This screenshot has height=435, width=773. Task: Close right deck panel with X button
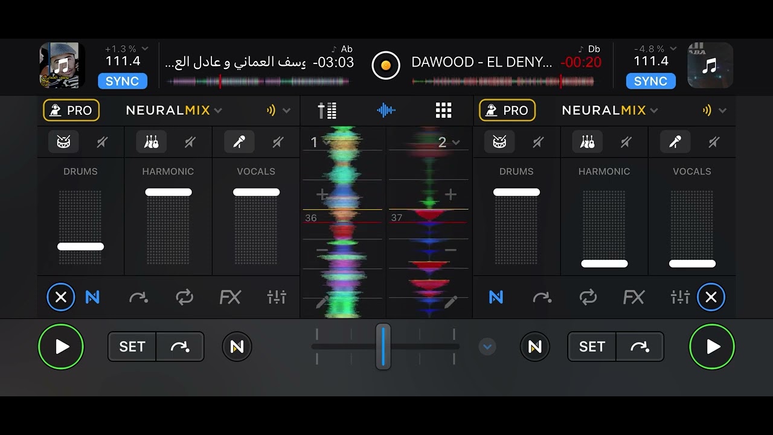point(711,297)
